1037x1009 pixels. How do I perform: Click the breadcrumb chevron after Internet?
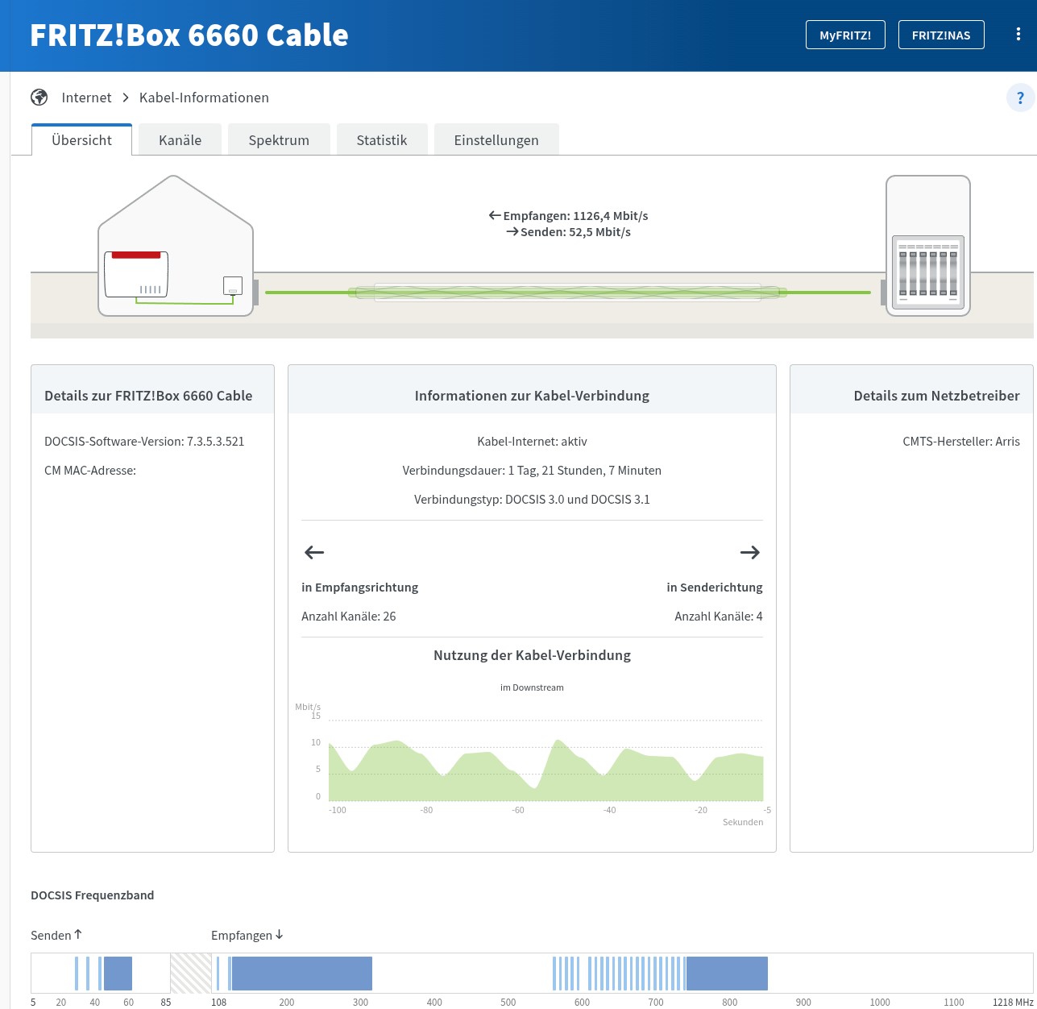pyautogui.click(x=126, y=98)
